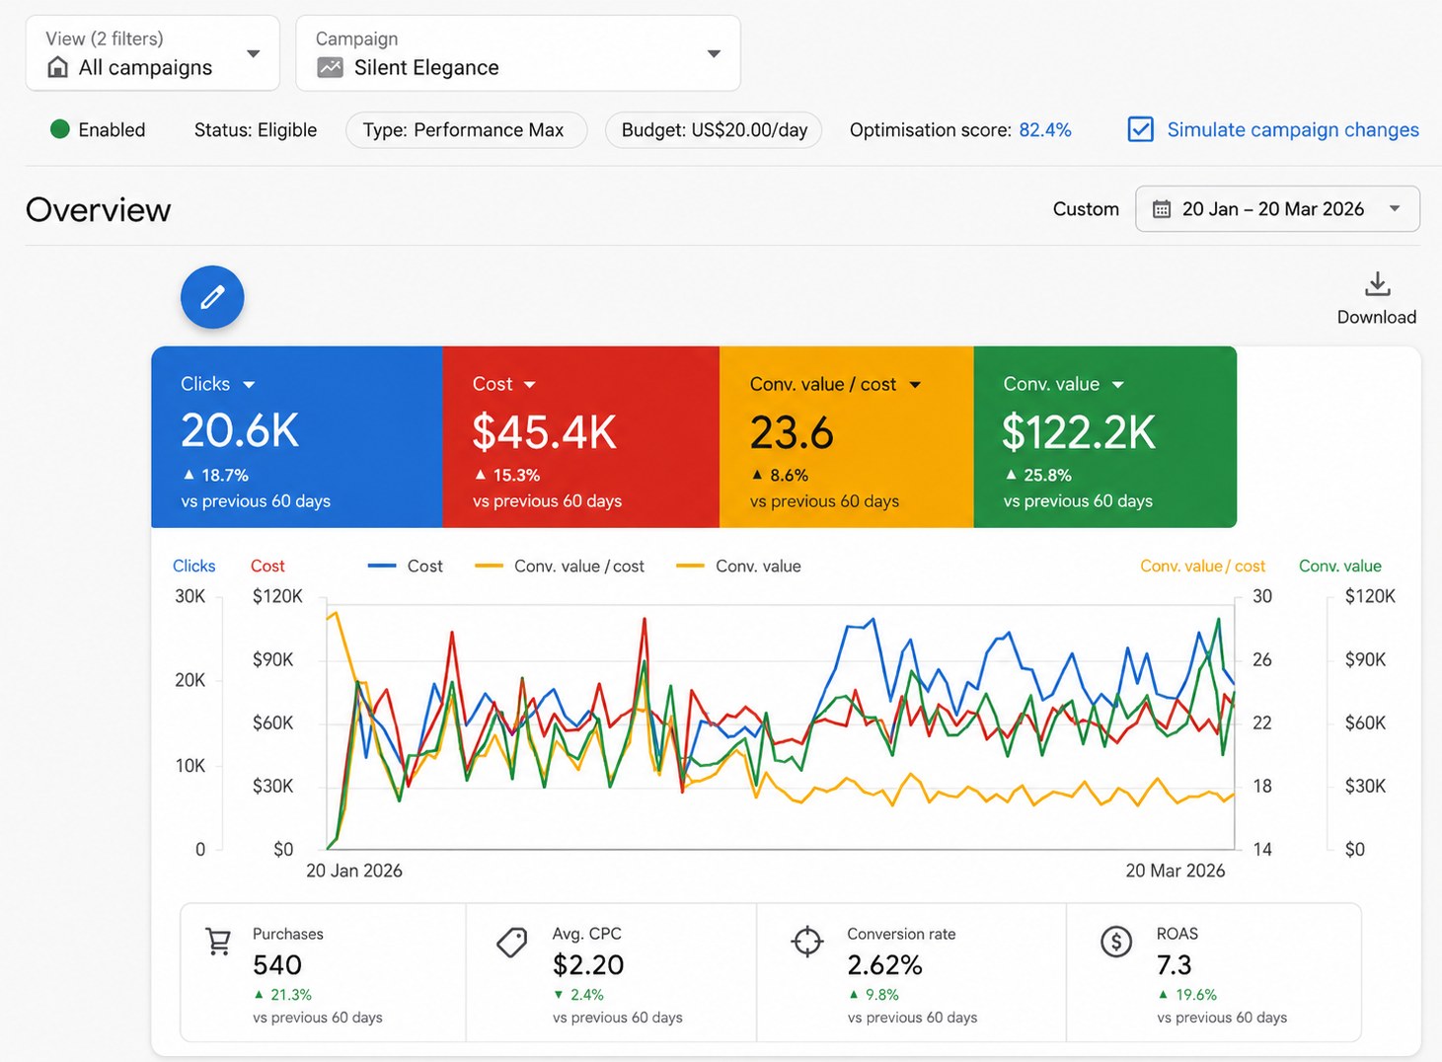This screenshot has height=1062, width=1442.
Task: Click the Custom date label
Action: click(x=1086, y=209)
